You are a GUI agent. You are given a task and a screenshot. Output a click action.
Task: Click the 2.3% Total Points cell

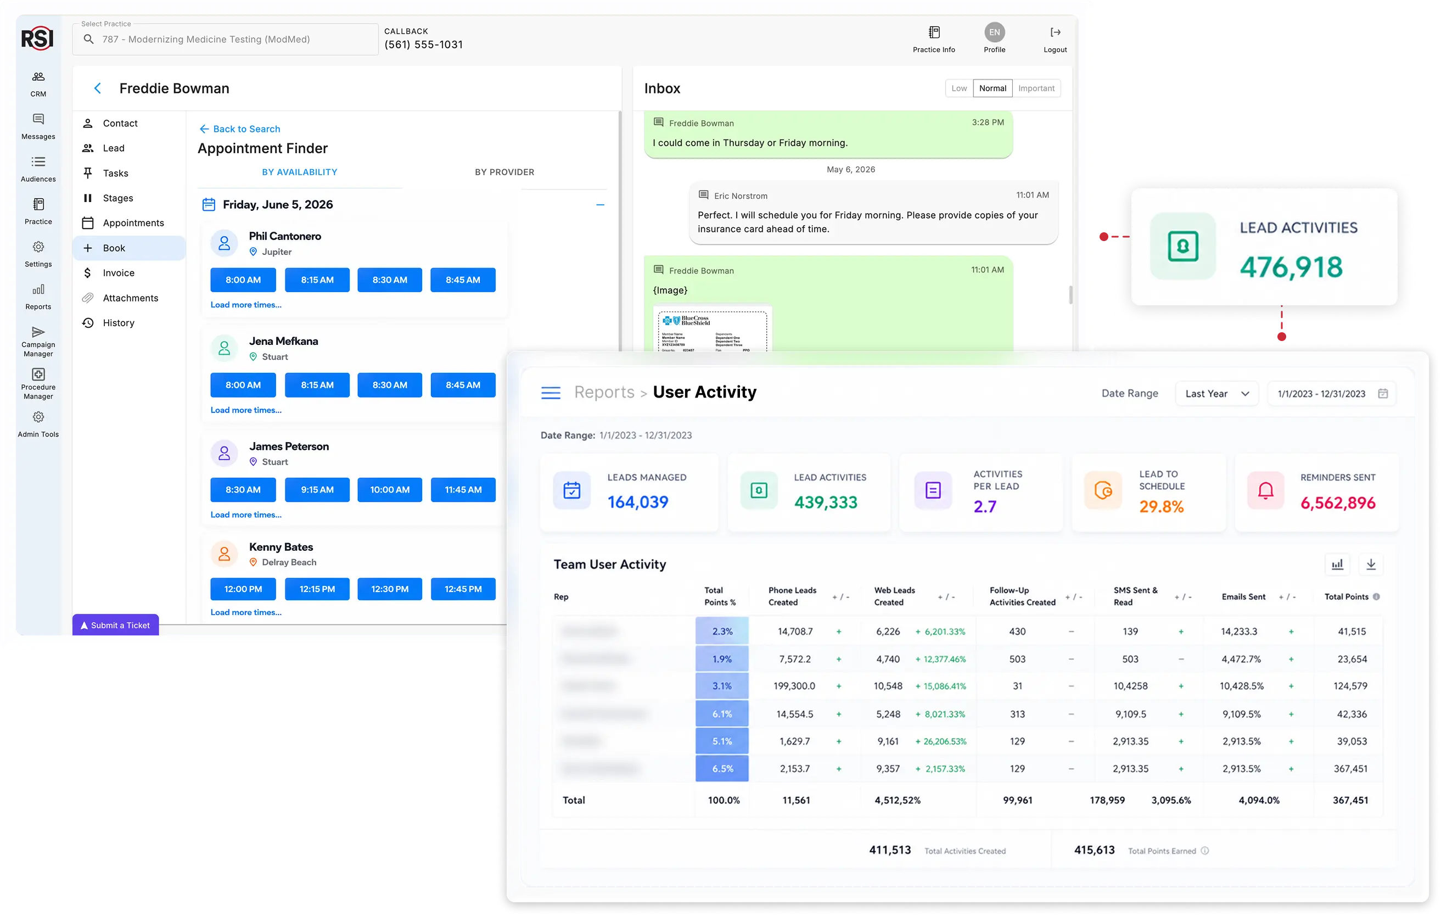(x=722, y=631)
